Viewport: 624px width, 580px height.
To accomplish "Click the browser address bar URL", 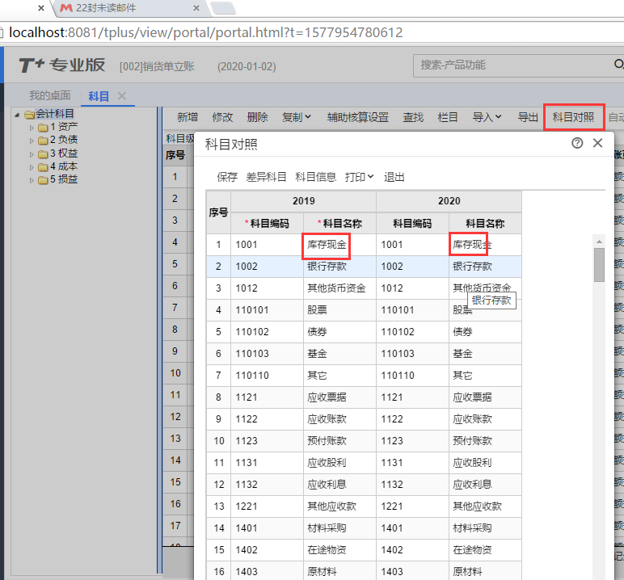I will pyautogui.click(x=206, y=32).
